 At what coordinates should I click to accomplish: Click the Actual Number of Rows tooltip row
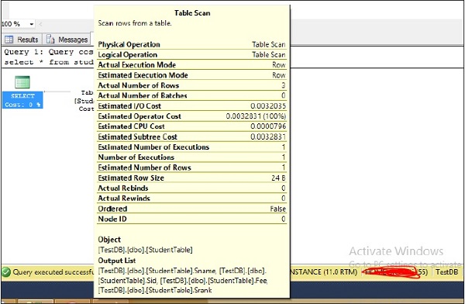point(192,85)
